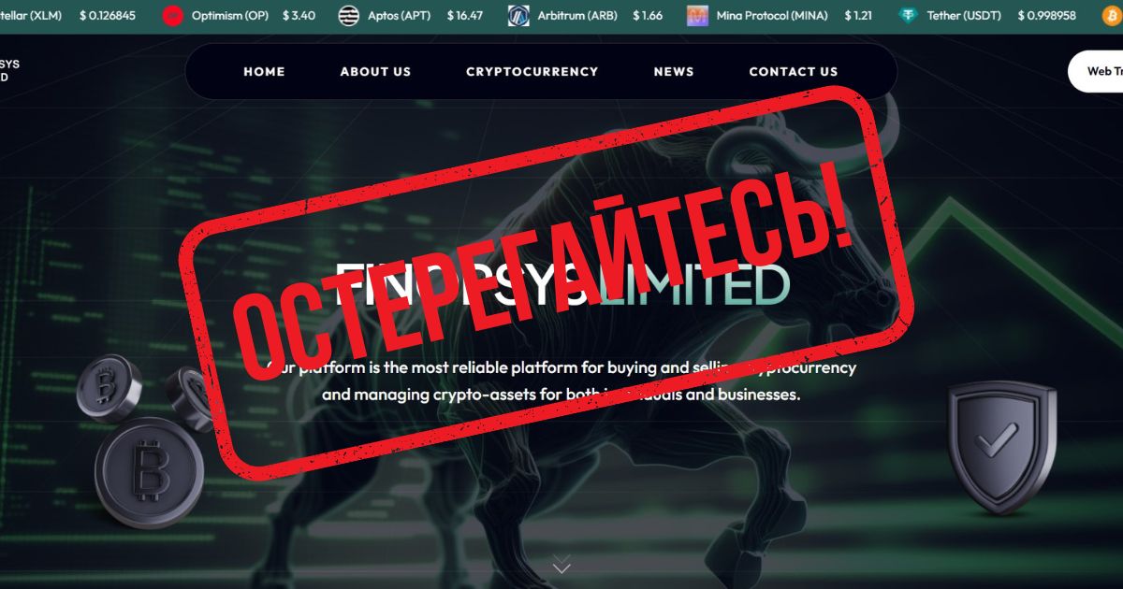Click the Aptos (APT) striped logo icon
Viewport: 1123px width, 589px height.
pyautogui.click(x=348, y=16)
